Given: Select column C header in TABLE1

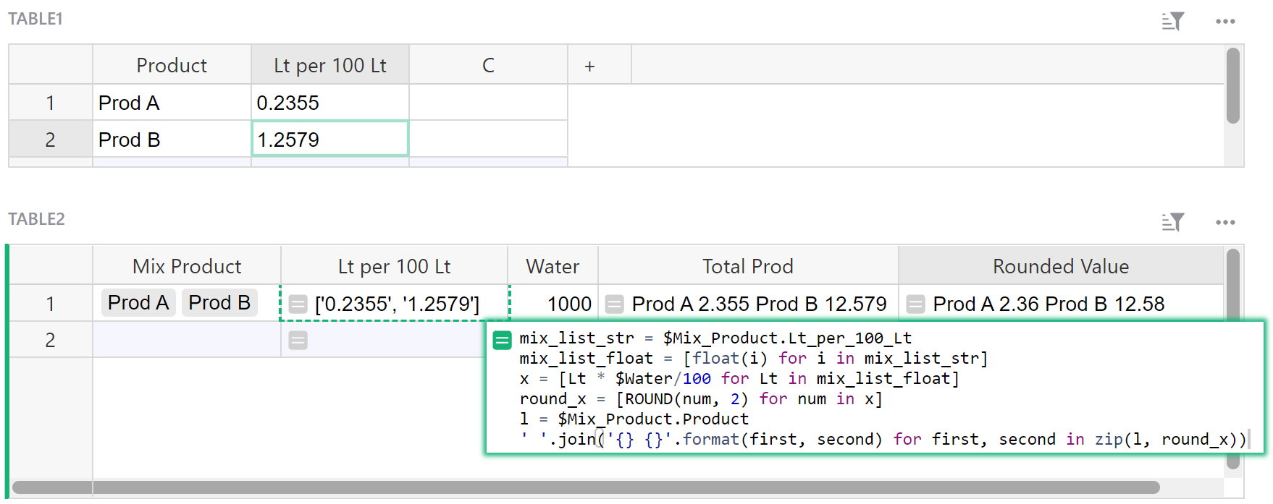Looking at the screenshot, I should [x=488, y=66].
